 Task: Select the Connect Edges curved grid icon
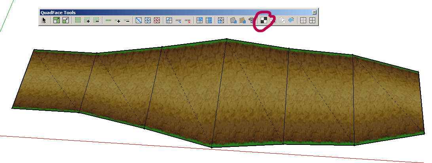169,20
